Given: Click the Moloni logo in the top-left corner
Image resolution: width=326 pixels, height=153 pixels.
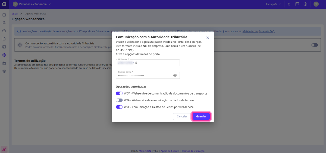Looking at the screenshot, I should pyautogui.click(x=4, y=4).
